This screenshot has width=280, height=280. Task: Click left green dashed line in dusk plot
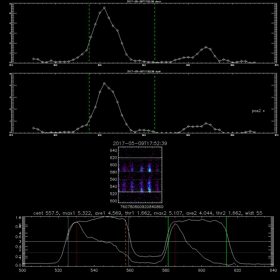(89, 103)
